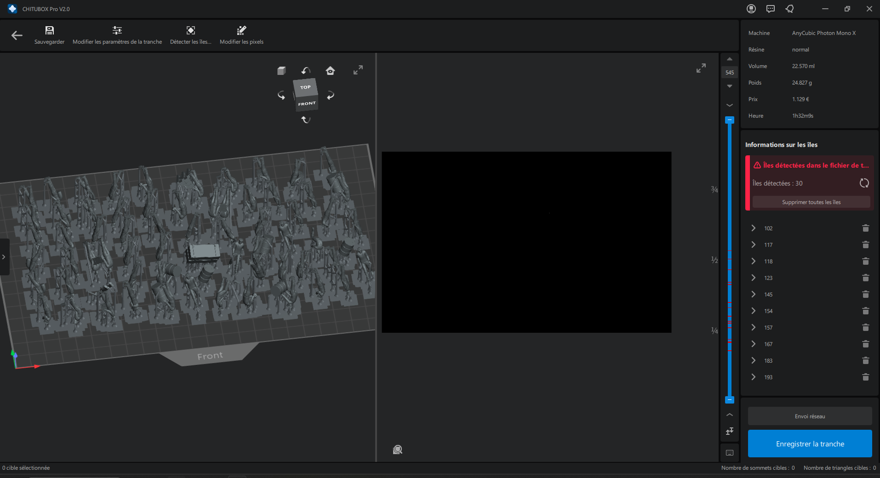Click the layer height arrow icon under the slider
Screen dimensions: 880x478
coord(730,431)
